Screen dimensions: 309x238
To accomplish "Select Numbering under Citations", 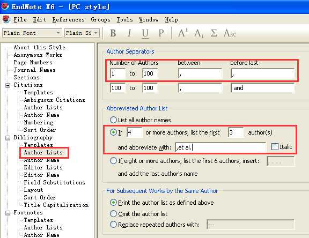I will pyautogui.click(x=39, y=122).
